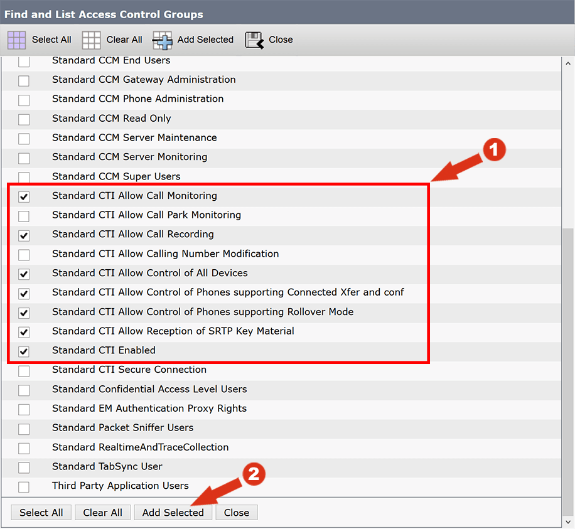Check Standard Packet Sniffer Users checkbox
This screenshot has width=575, height=529.
tap(24, 429)
